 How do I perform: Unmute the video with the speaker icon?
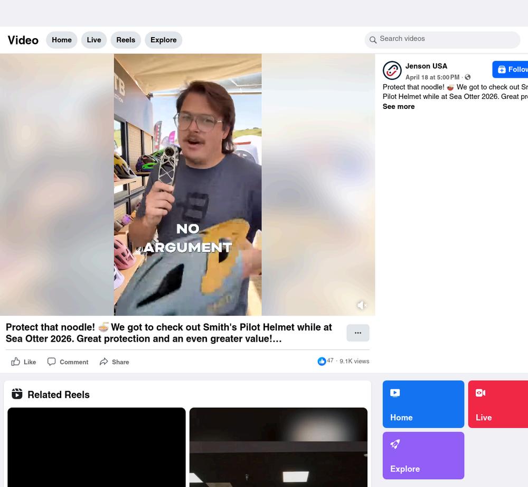pos(362,305)
